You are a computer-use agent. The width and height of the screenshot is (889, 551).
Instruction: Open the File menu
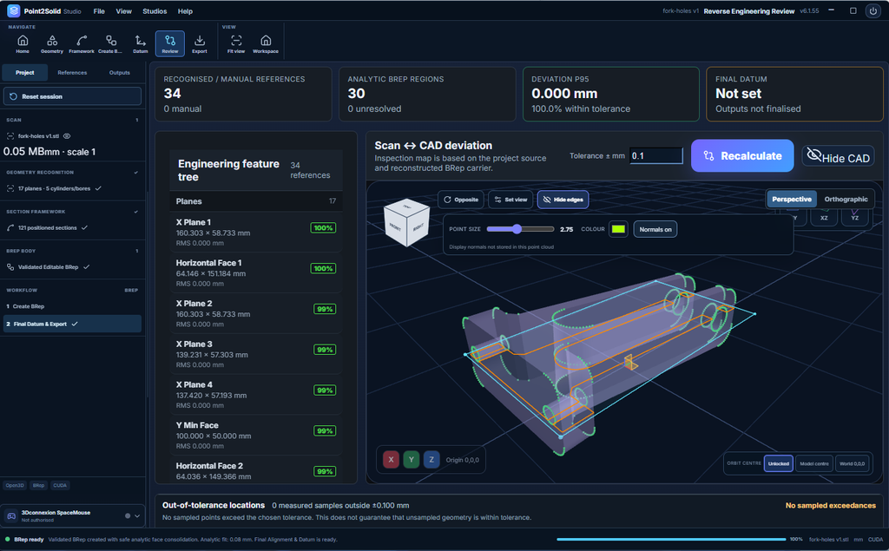(x=99, y=11)
